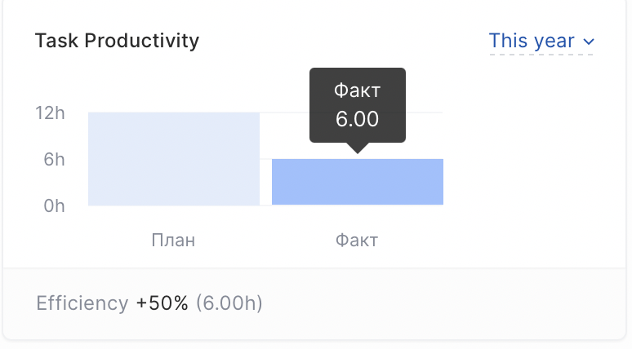Click the 12h axis label
This screenshot has height=349, width=632.
(x=50, y=113)
